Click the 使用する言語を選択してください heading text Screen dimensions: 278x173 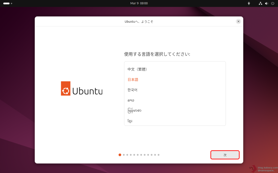(157, 54)
